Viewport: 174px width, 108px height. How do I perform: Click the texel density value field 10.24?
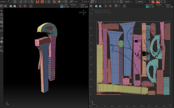[x=78, y=2]
